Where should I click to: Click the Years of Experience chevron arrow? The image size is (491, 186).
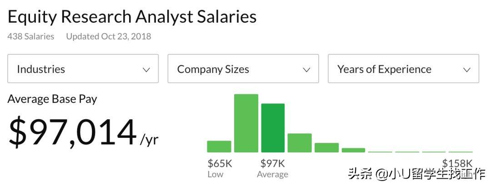coord(466,70)
